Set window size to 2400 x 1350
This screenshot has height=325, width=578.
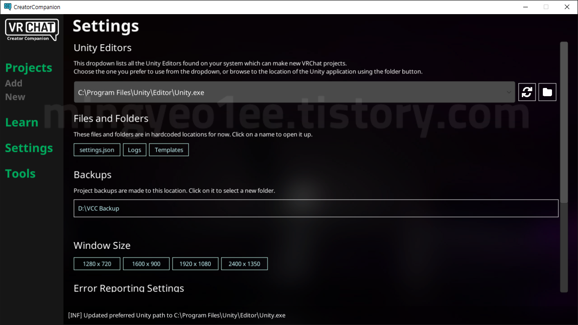(x=244, y=263)
